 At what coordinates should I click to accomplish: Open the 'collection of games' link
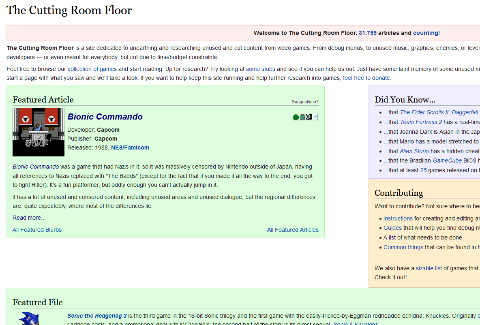pos(92,69)
